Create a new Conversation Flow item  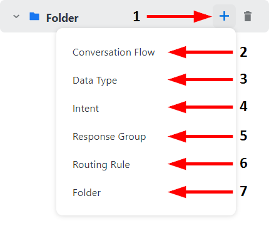click(x=114, y=52)
